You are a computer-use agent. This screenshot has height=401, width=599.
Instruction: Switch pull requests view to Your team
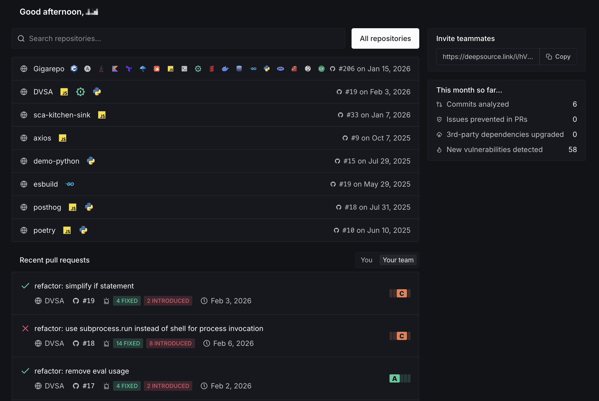click(398, 260)
